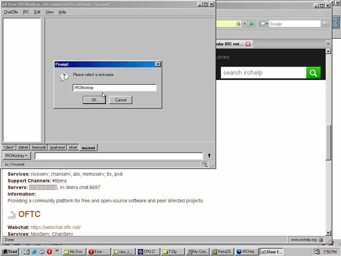The width and height of the screenshot is (341, 256).
Task: Click irc.libera.chat:6697 server text
Action: click(80, 187)
